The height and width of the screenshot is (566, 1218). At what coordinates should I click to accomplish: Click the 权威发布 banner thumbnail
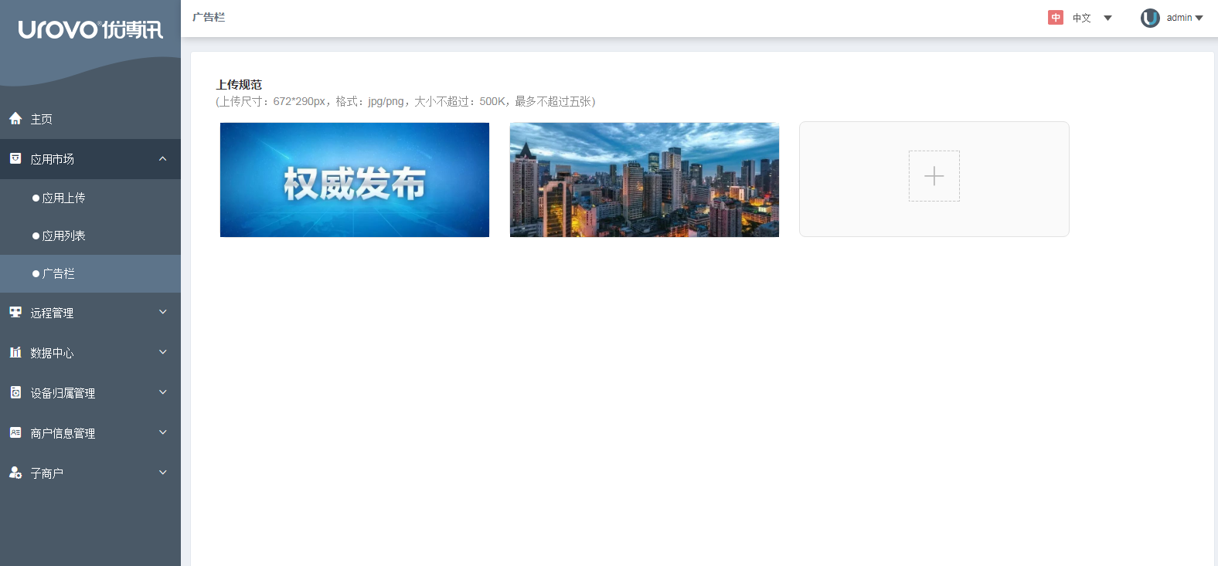pyautogui.click(x=355, y=180)
